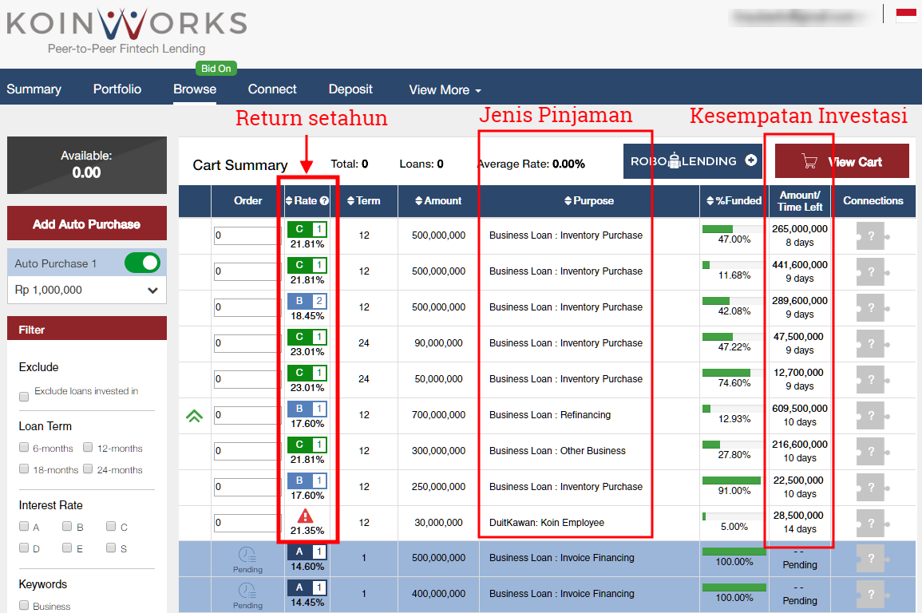Click the shopping cart icon beside View Cart

809,160
